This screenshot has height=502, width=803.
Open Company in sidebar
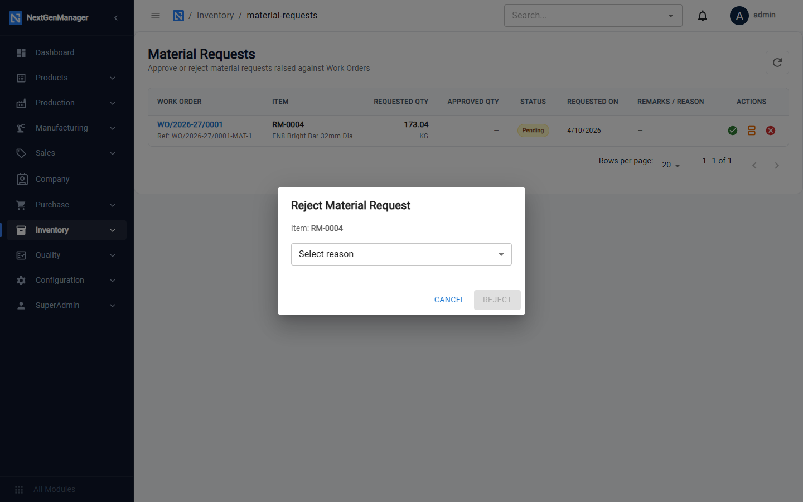(x=66, y=179)
